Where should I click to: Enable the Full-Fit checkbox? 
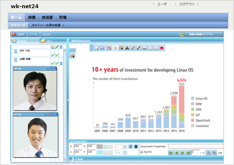click(x=142, y=152)
